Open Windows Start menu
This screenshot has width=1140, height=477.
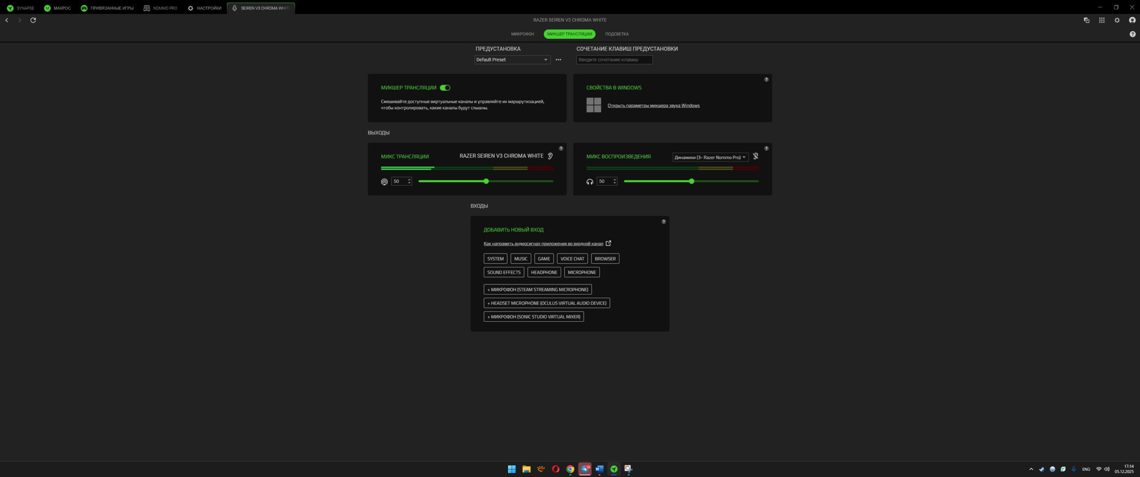[x=512, y=469]
